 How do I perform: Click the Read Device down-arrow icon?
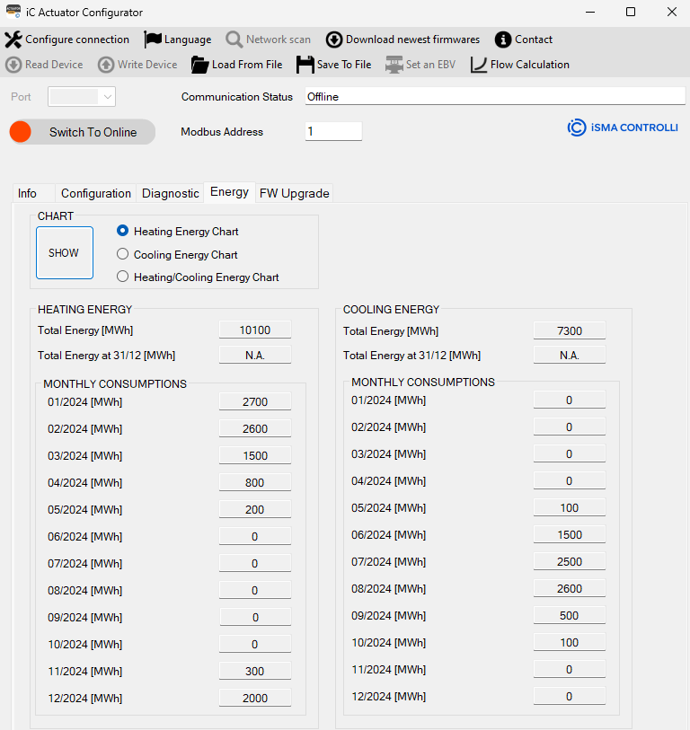[13, 65]
